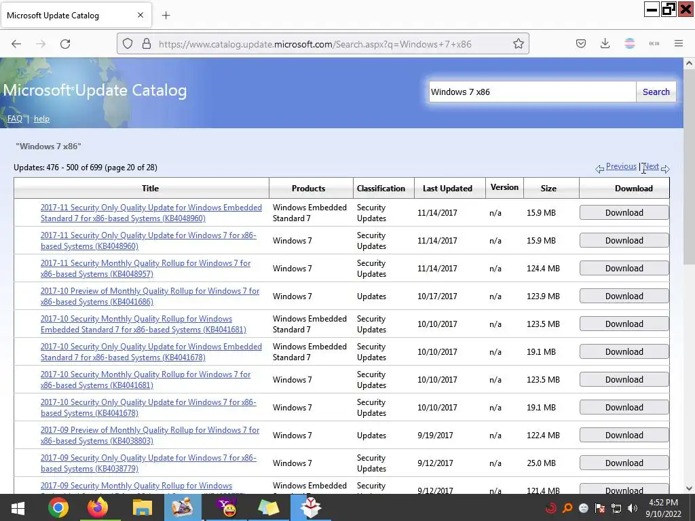Click the scrollbar down arrow
The width and height of the screenshot is (695, 521).
click(689, 488)
